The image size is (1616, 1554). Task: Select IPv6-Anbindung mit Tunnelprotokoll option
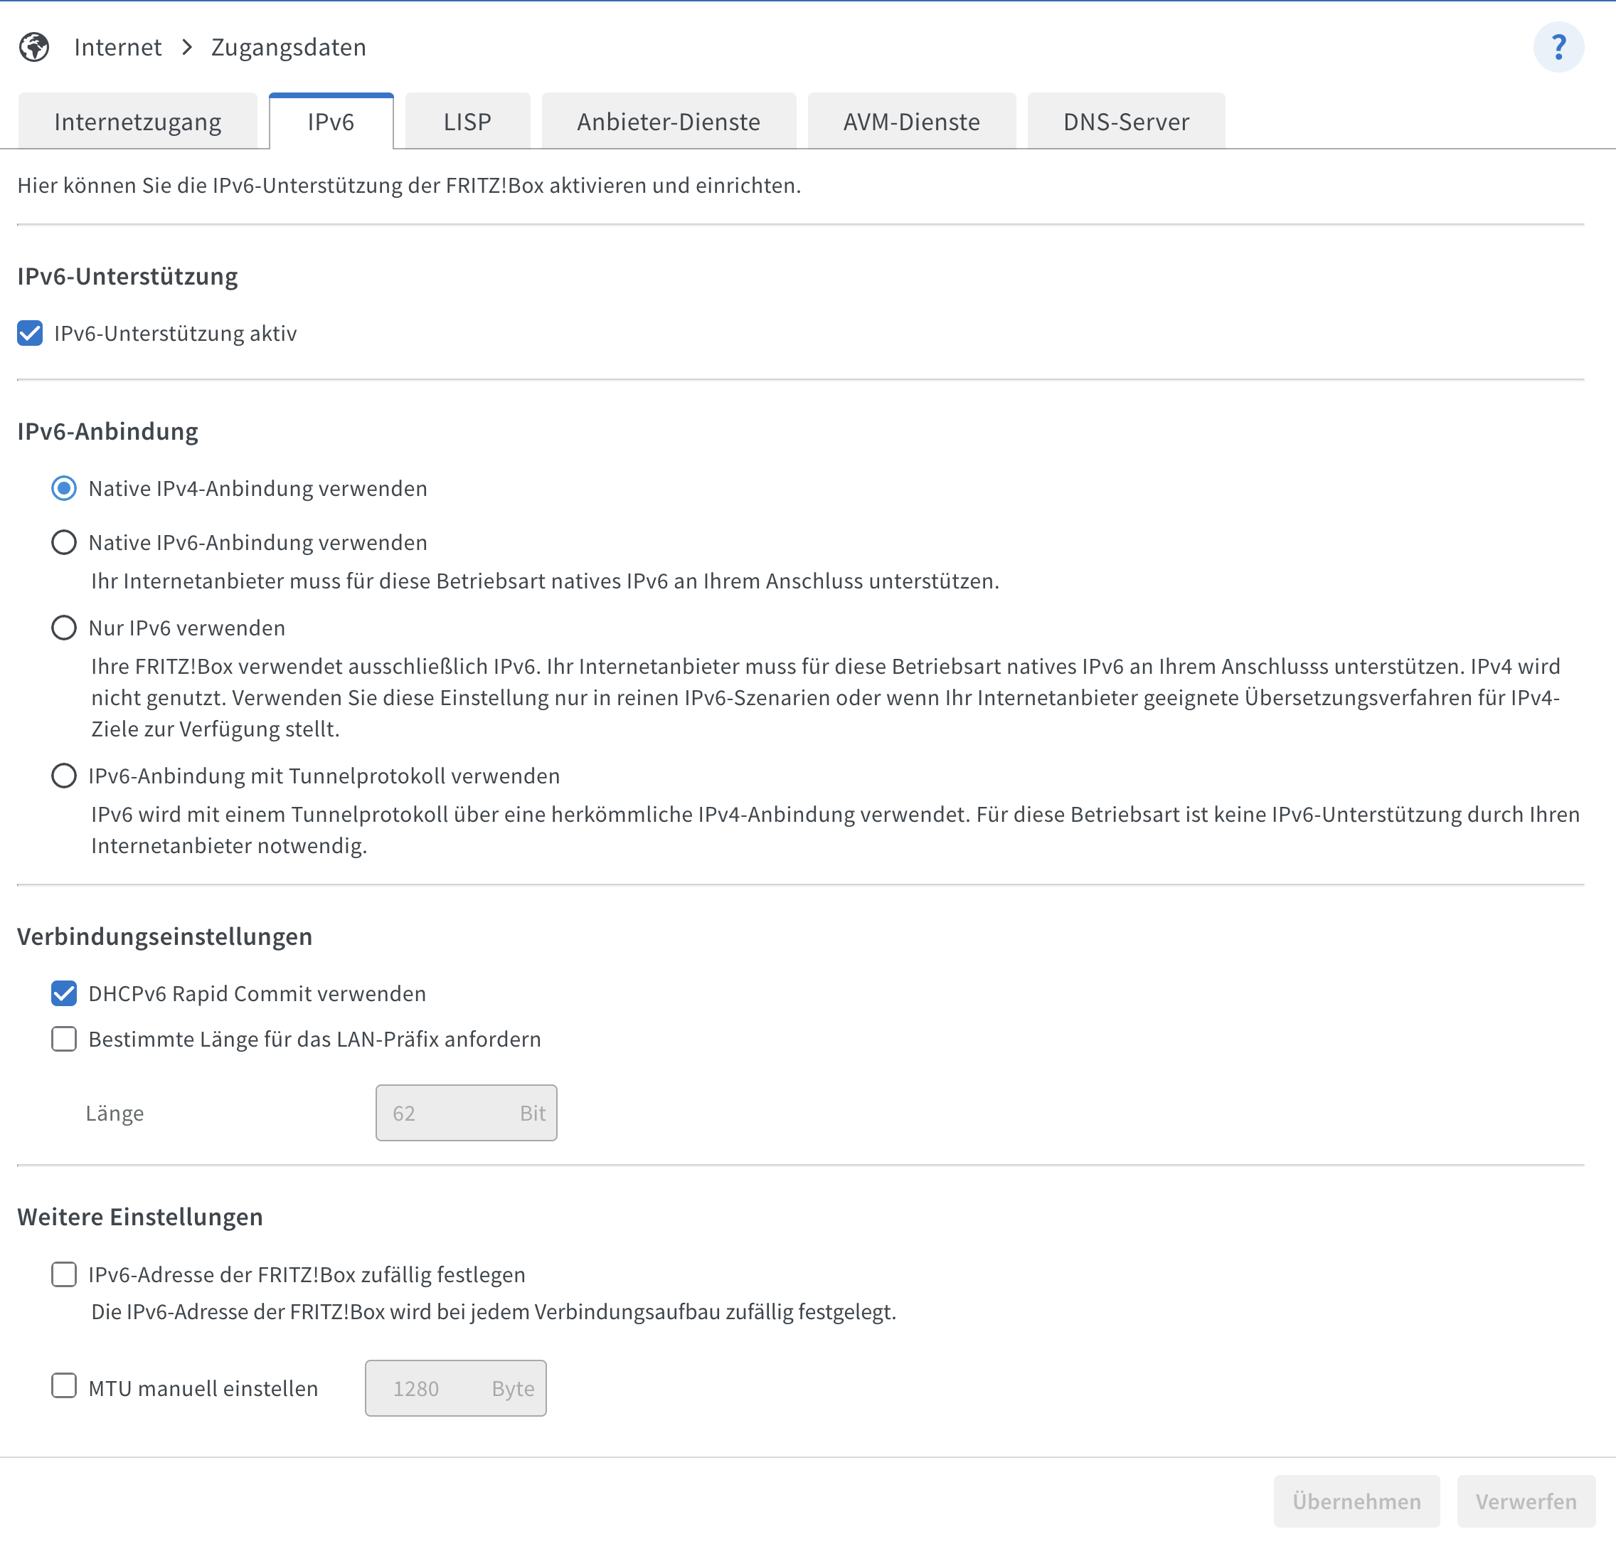click(64, 776)
